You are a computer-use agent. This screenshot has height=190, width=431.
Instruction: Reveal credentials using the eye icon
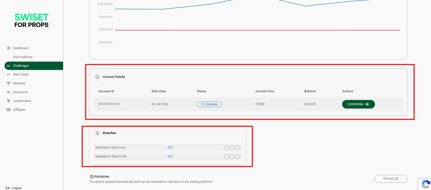click(367, 105)
